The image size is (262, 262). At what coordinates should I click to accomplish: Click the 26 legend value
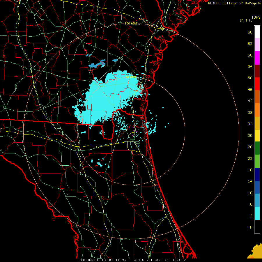pos(250,147)
